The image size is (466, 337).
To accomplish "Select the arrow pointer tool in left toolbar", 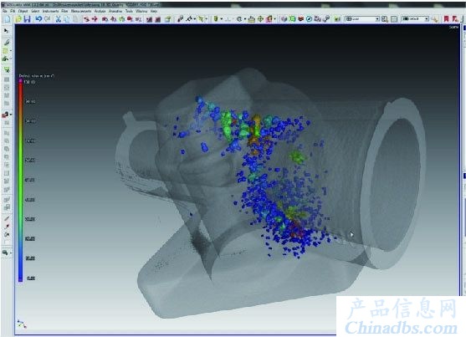I will click(x=6, y=31).
